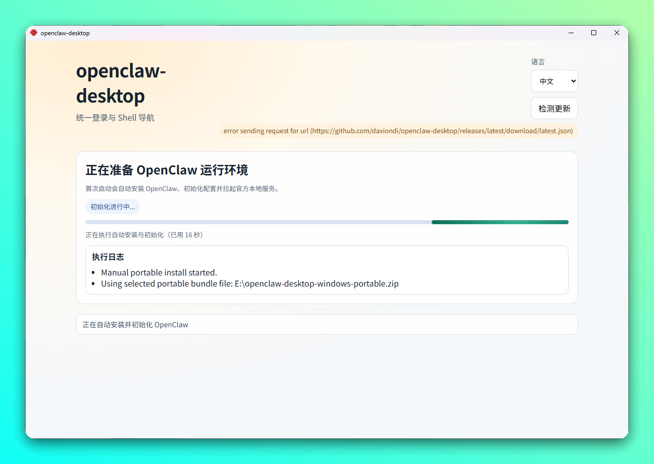Click the 正在自动安装并初始化 OpenClaw status box

pyautogui.click(x=326, y=325)
